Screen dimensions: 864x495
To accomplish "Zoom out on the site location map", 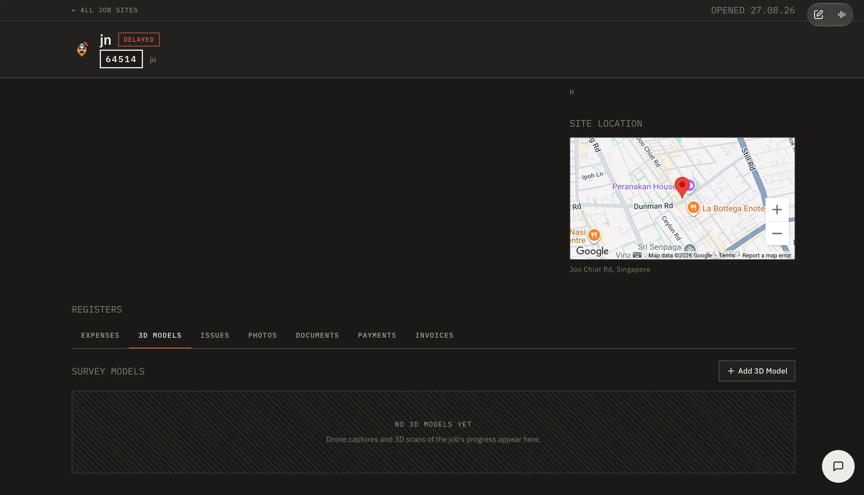I will click(x=777, y=233).
